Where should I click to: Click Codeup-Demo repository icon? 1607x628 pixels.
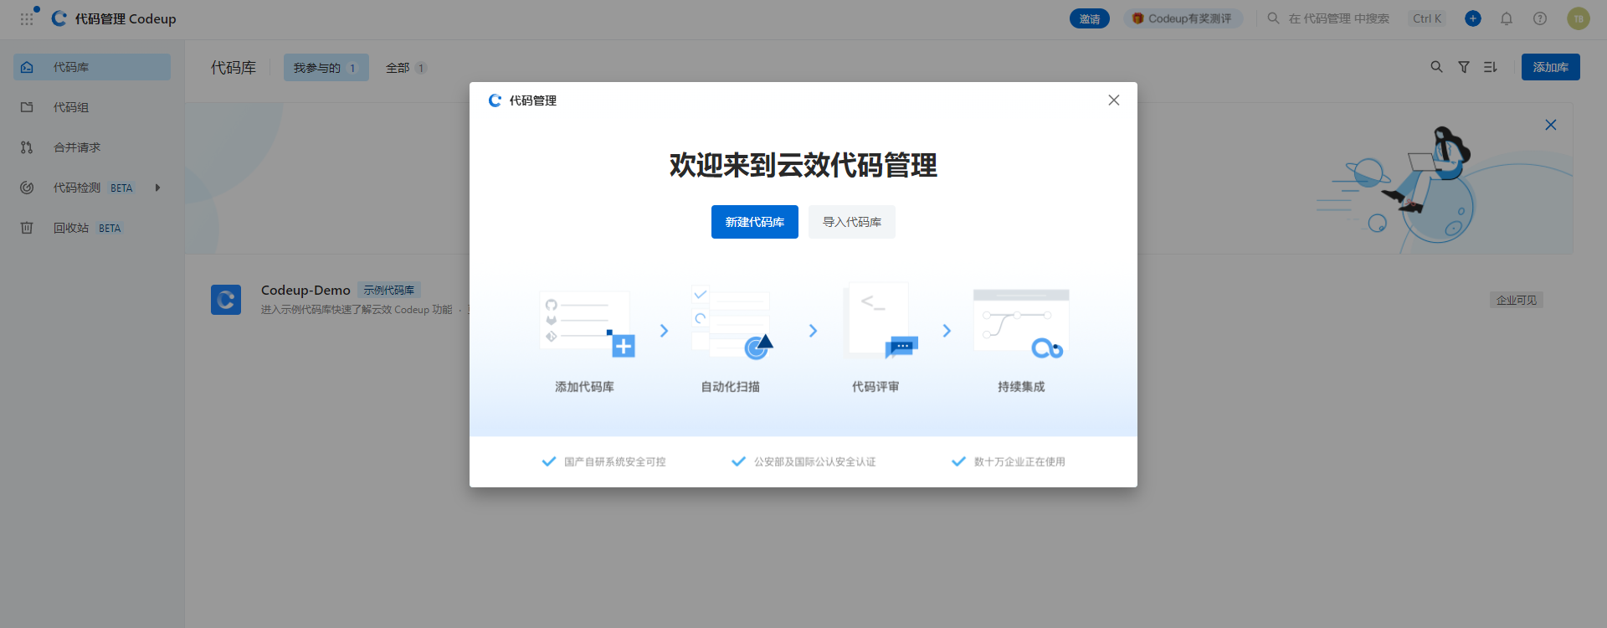pyautogui.click(x=226, y=300)
